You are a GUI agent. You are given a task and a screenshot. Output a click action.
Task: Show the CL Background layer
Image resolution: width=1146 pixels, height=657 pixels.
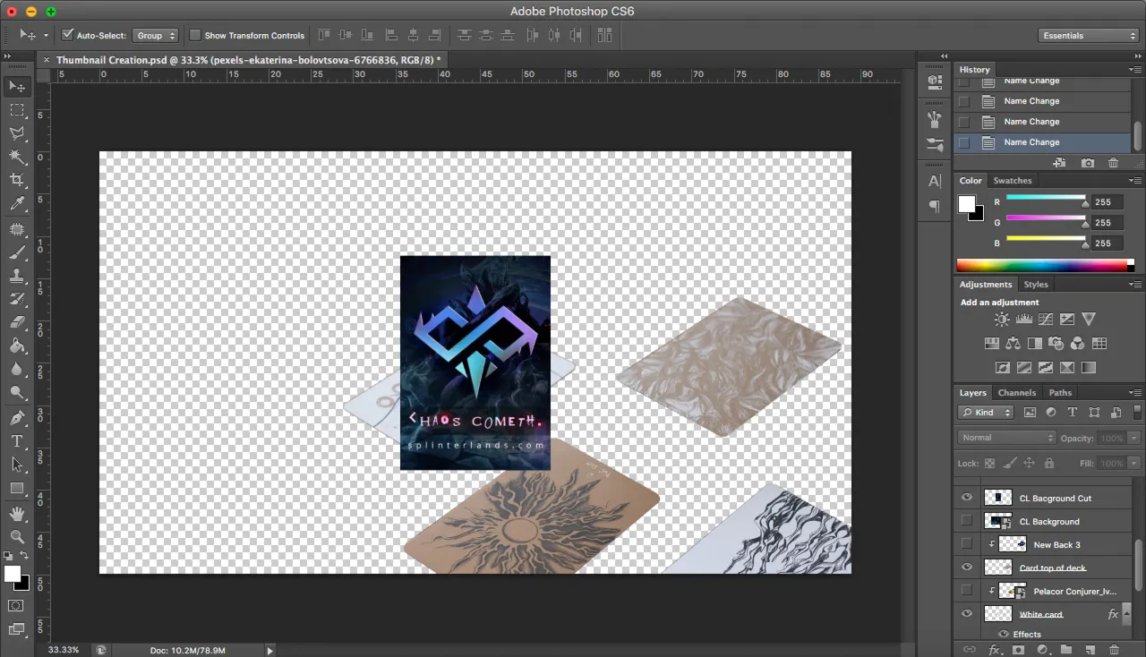point(966,521)
